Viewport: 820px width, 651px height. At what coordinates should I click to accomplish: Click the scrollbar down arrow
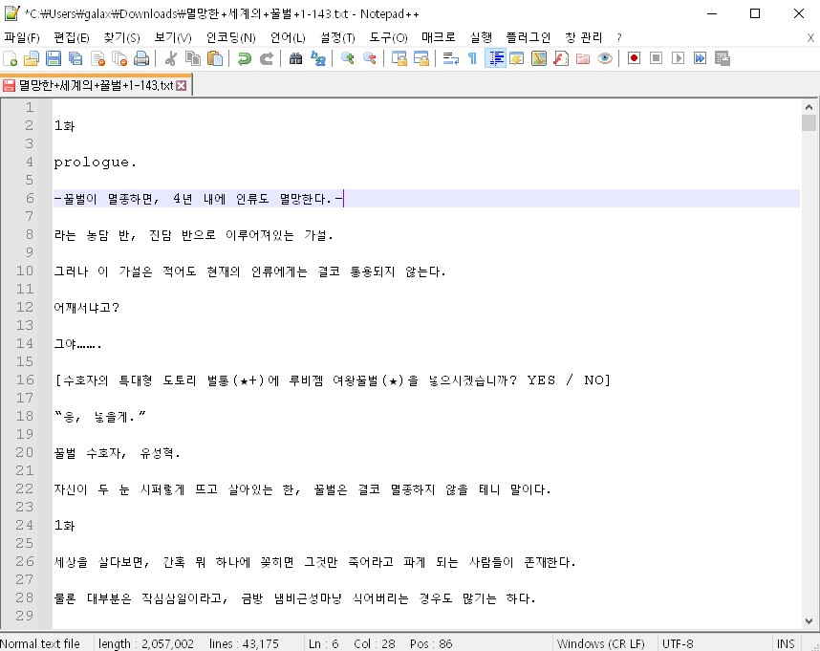(809, 621)
